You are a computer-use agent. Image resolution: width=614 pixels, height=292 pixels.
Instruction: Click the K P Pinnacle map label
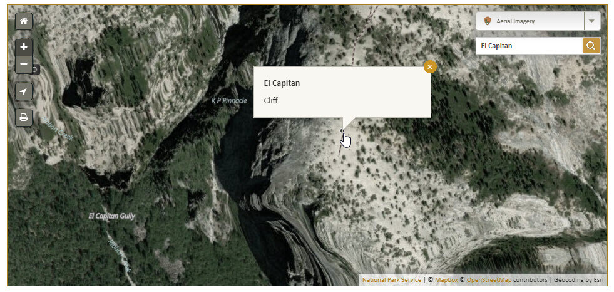[x=229, y=101]
